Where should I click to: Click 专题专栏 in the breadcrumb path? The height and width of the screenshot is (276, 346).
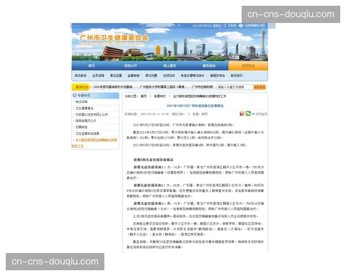[x=160, y=96]
